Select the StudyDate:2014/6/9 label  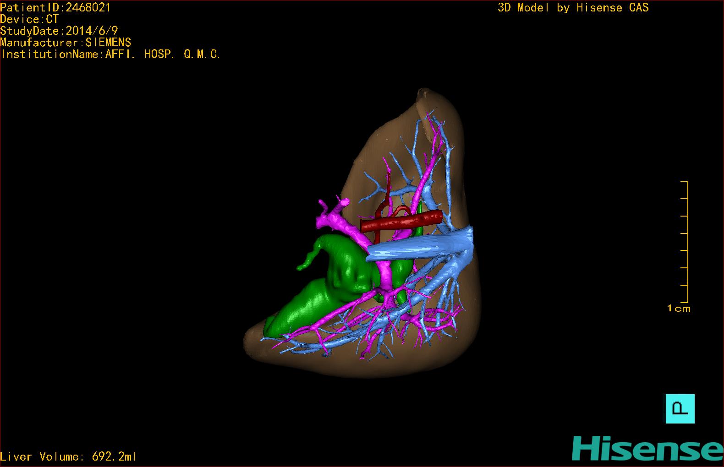point(59,31)
